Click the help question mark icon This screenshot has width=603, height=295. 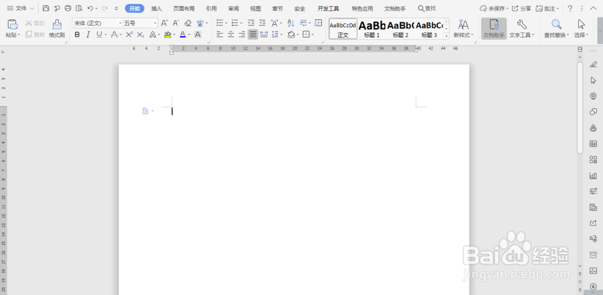(570, 8)
